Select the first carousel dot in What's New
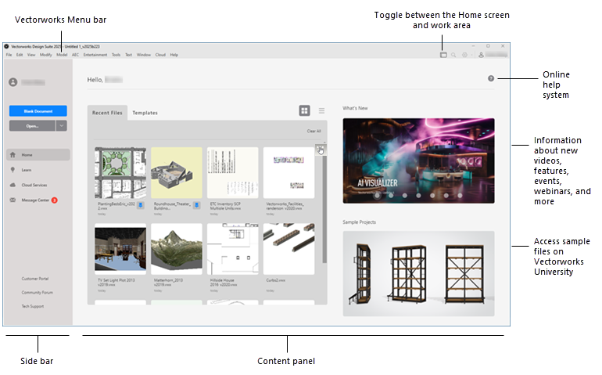The image size is (602, 375). coord(376,196)
